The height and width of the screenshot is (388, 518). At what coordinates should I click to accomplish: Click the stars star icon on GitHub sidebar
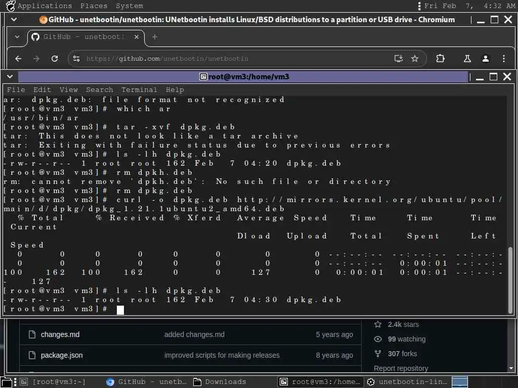(x=377, y=324)
